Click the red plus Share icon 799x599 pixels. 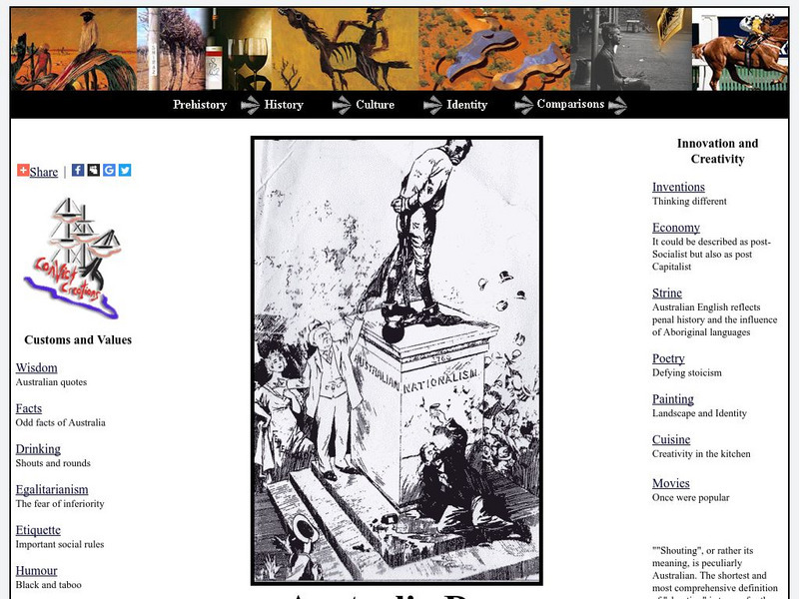[23, 170]
